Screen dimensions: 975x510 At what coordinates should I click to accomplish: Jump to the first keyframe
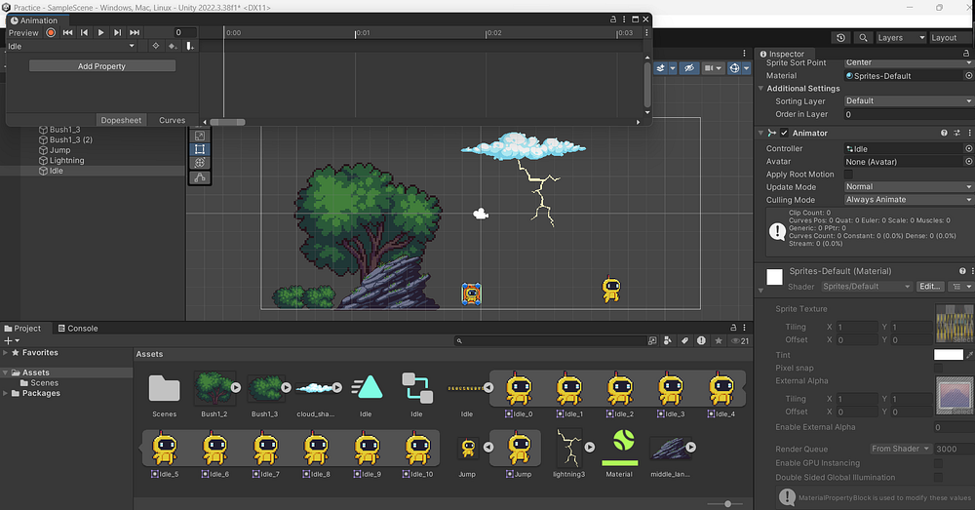(68, 33)
